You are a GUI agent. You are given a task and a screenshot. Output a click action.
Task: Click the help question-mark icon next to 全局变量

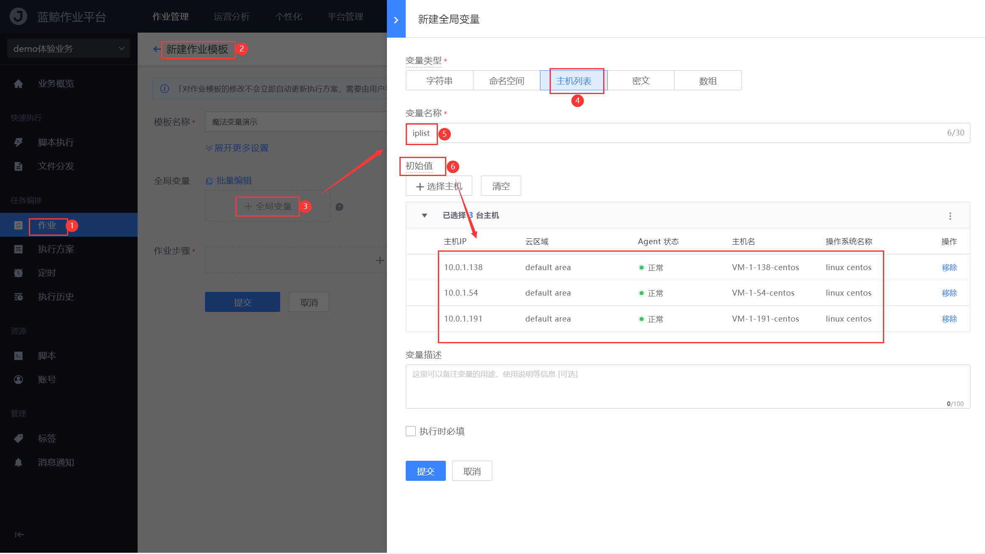[340, 207]
